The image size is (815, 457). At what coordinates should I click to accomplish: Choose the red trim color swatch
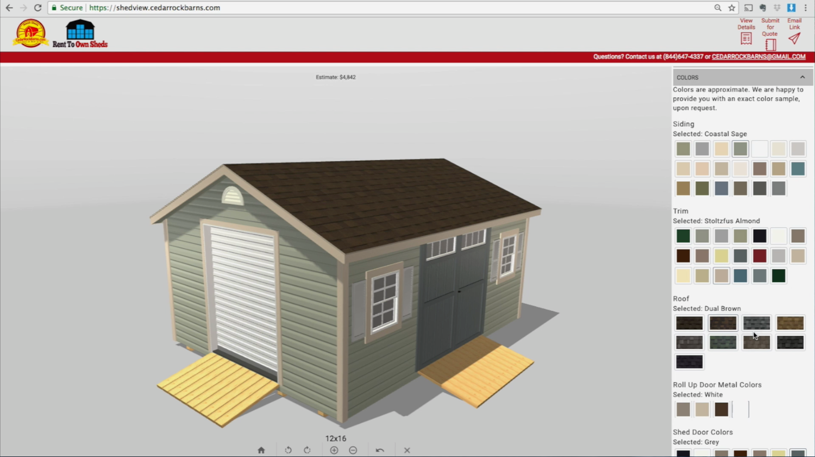[760, 255]
